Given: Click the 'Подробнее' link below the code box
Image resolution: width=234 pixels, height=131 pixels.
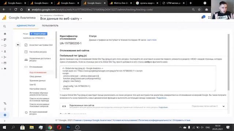Looking at the screenshot, I should 162,98.
